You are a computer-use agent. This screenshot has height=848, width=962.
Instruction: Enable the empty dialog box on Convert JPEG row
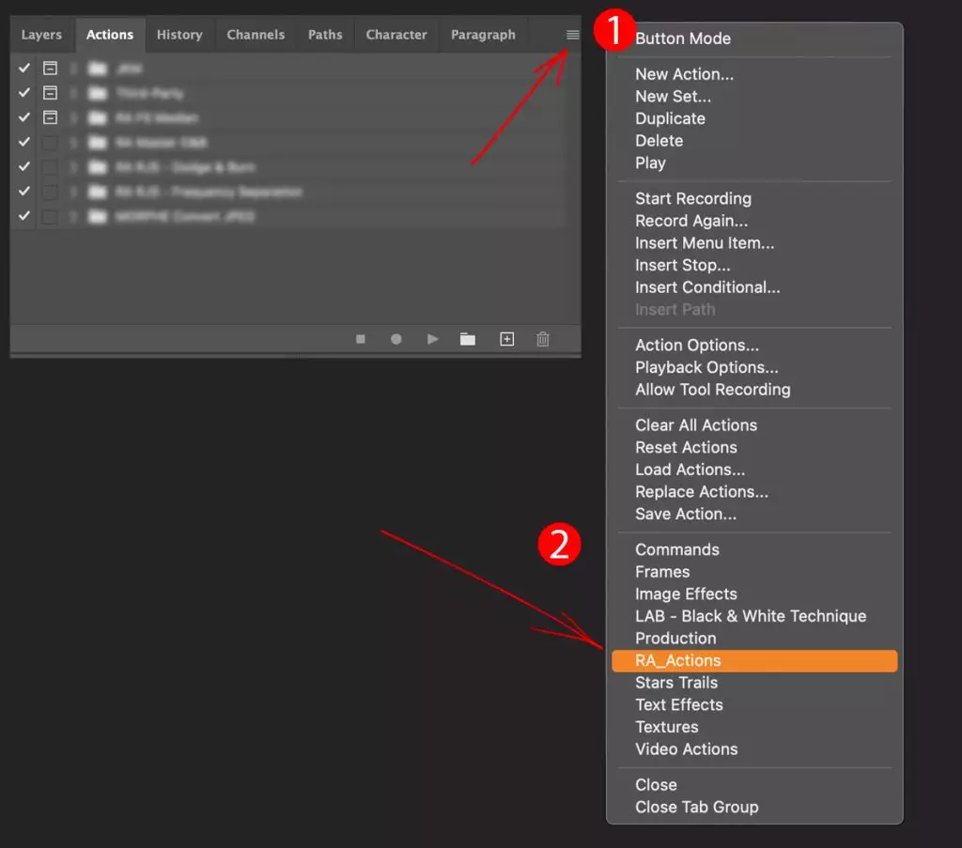click(51, 216)
